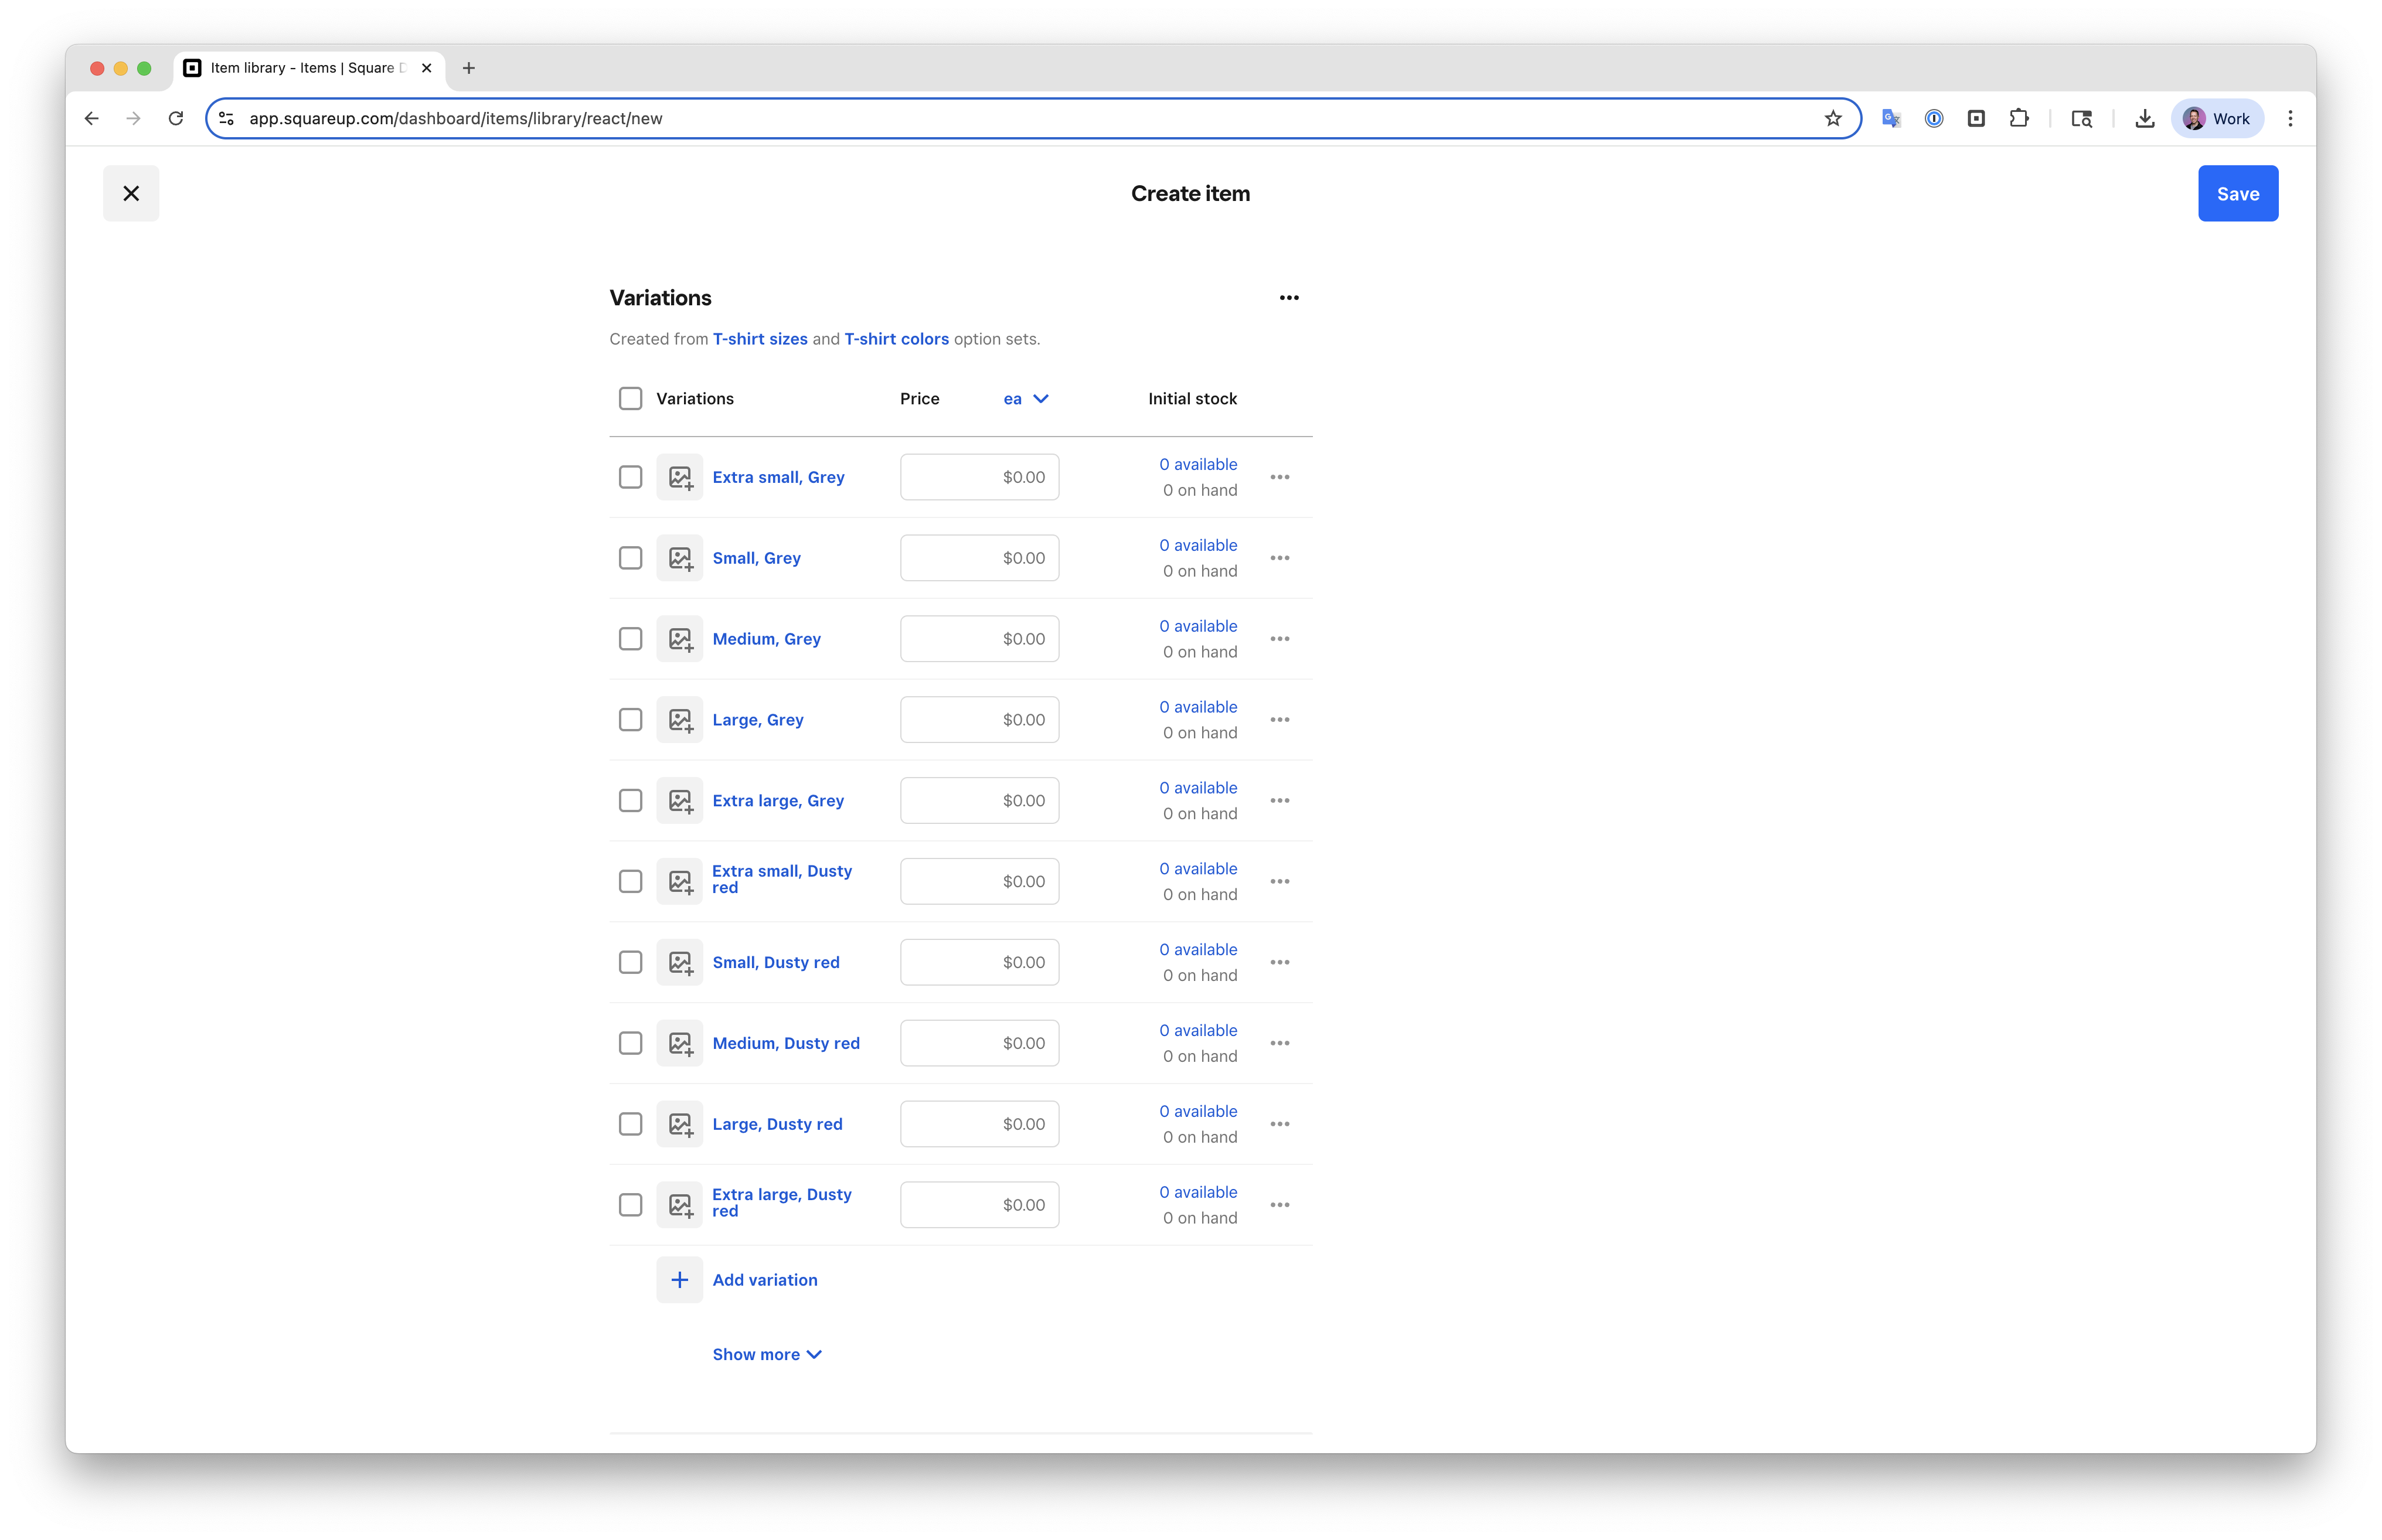
Task: Expand Show more variations
Action: pyautogui.click(x=766, y=1354)
